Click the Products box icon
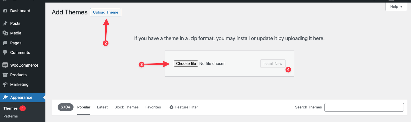Screen dimensions: 411x122 [x=5, y=75]
